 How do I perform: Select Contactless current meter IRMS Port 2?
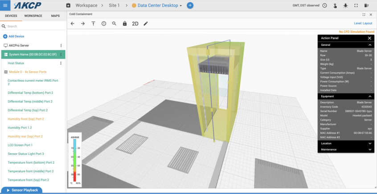(x=33, y=82)
